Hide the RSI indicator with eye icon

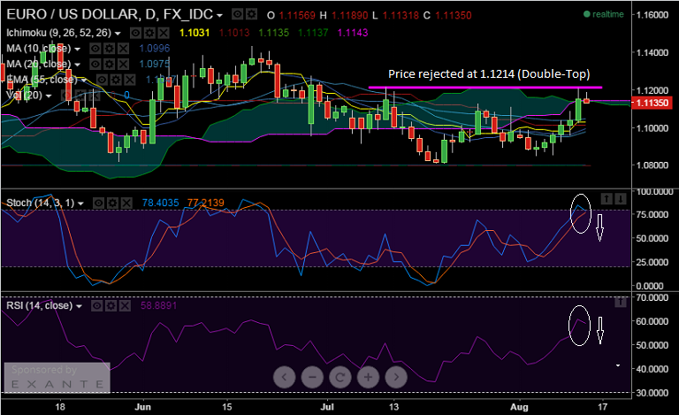coord(96,306)
